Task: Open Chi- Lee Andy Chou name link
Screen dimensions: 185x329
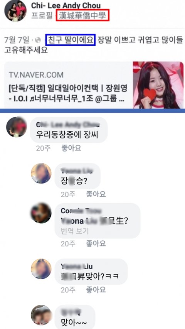Action: [66, 5]
